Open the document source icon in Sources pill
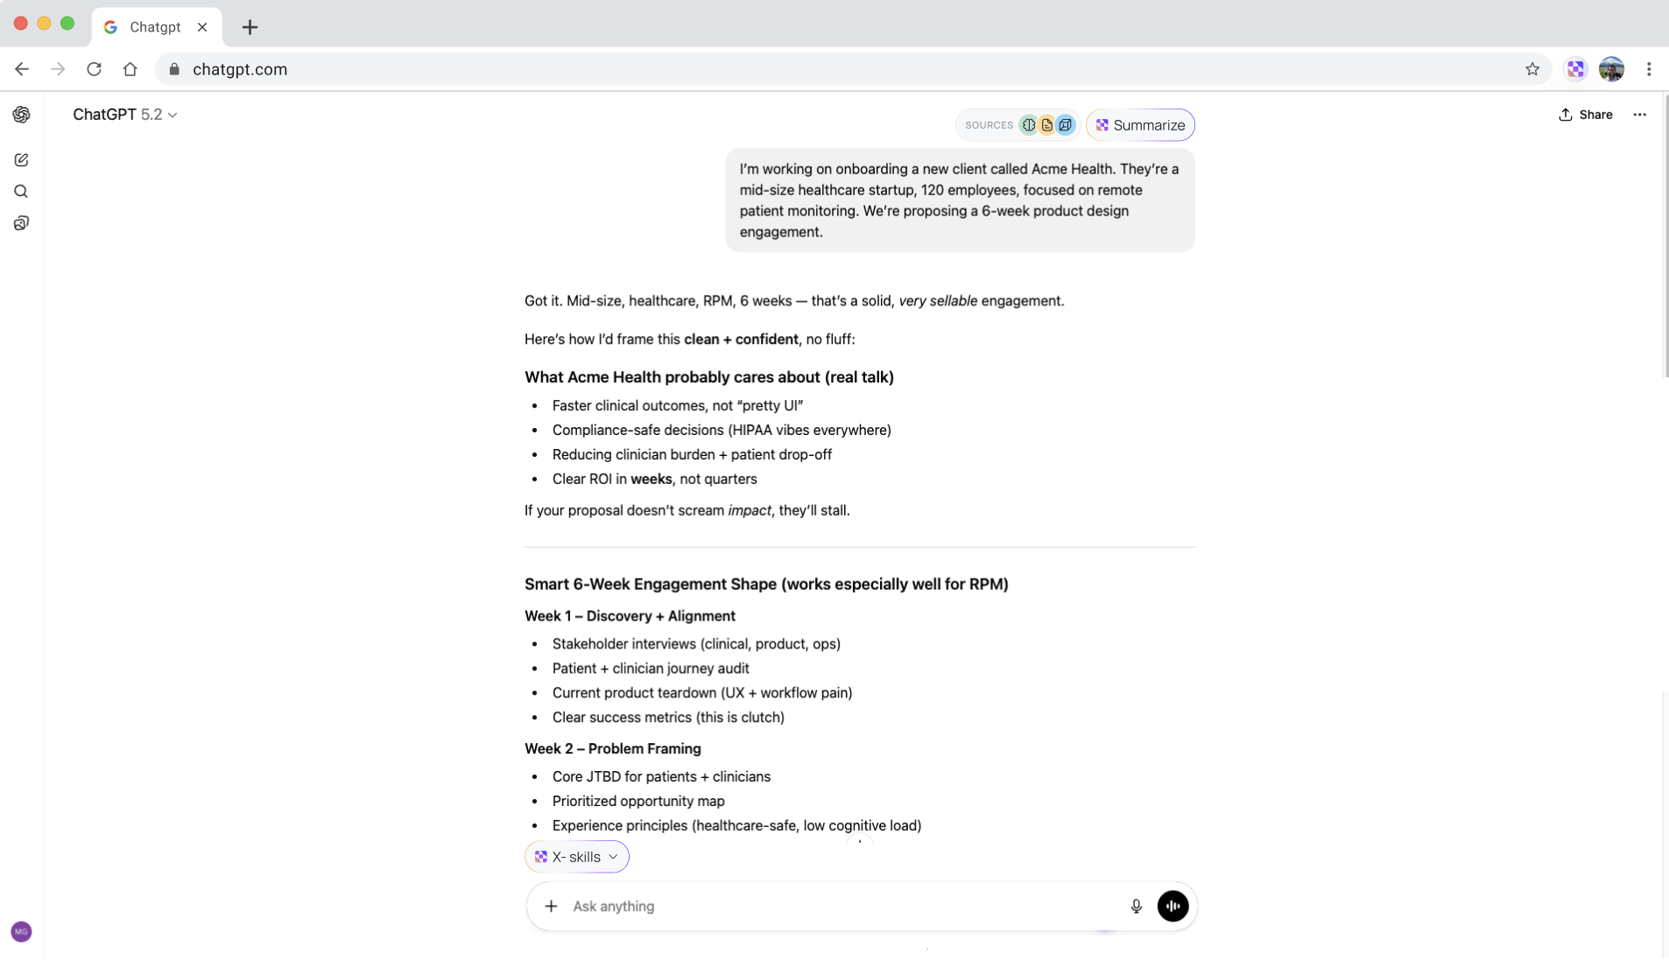 [1047, 125]
